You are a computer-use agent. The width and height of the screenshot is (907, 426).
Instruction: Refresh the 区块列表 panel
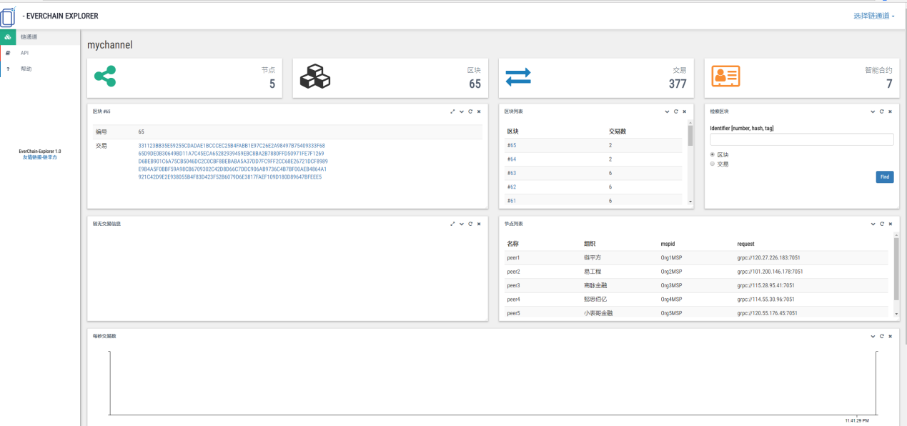coord(675,112)
